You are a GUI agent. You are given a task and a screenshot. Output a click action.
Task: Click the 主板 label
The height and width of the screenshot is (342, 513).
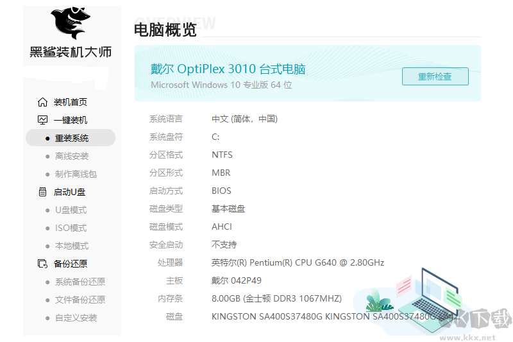174,280
